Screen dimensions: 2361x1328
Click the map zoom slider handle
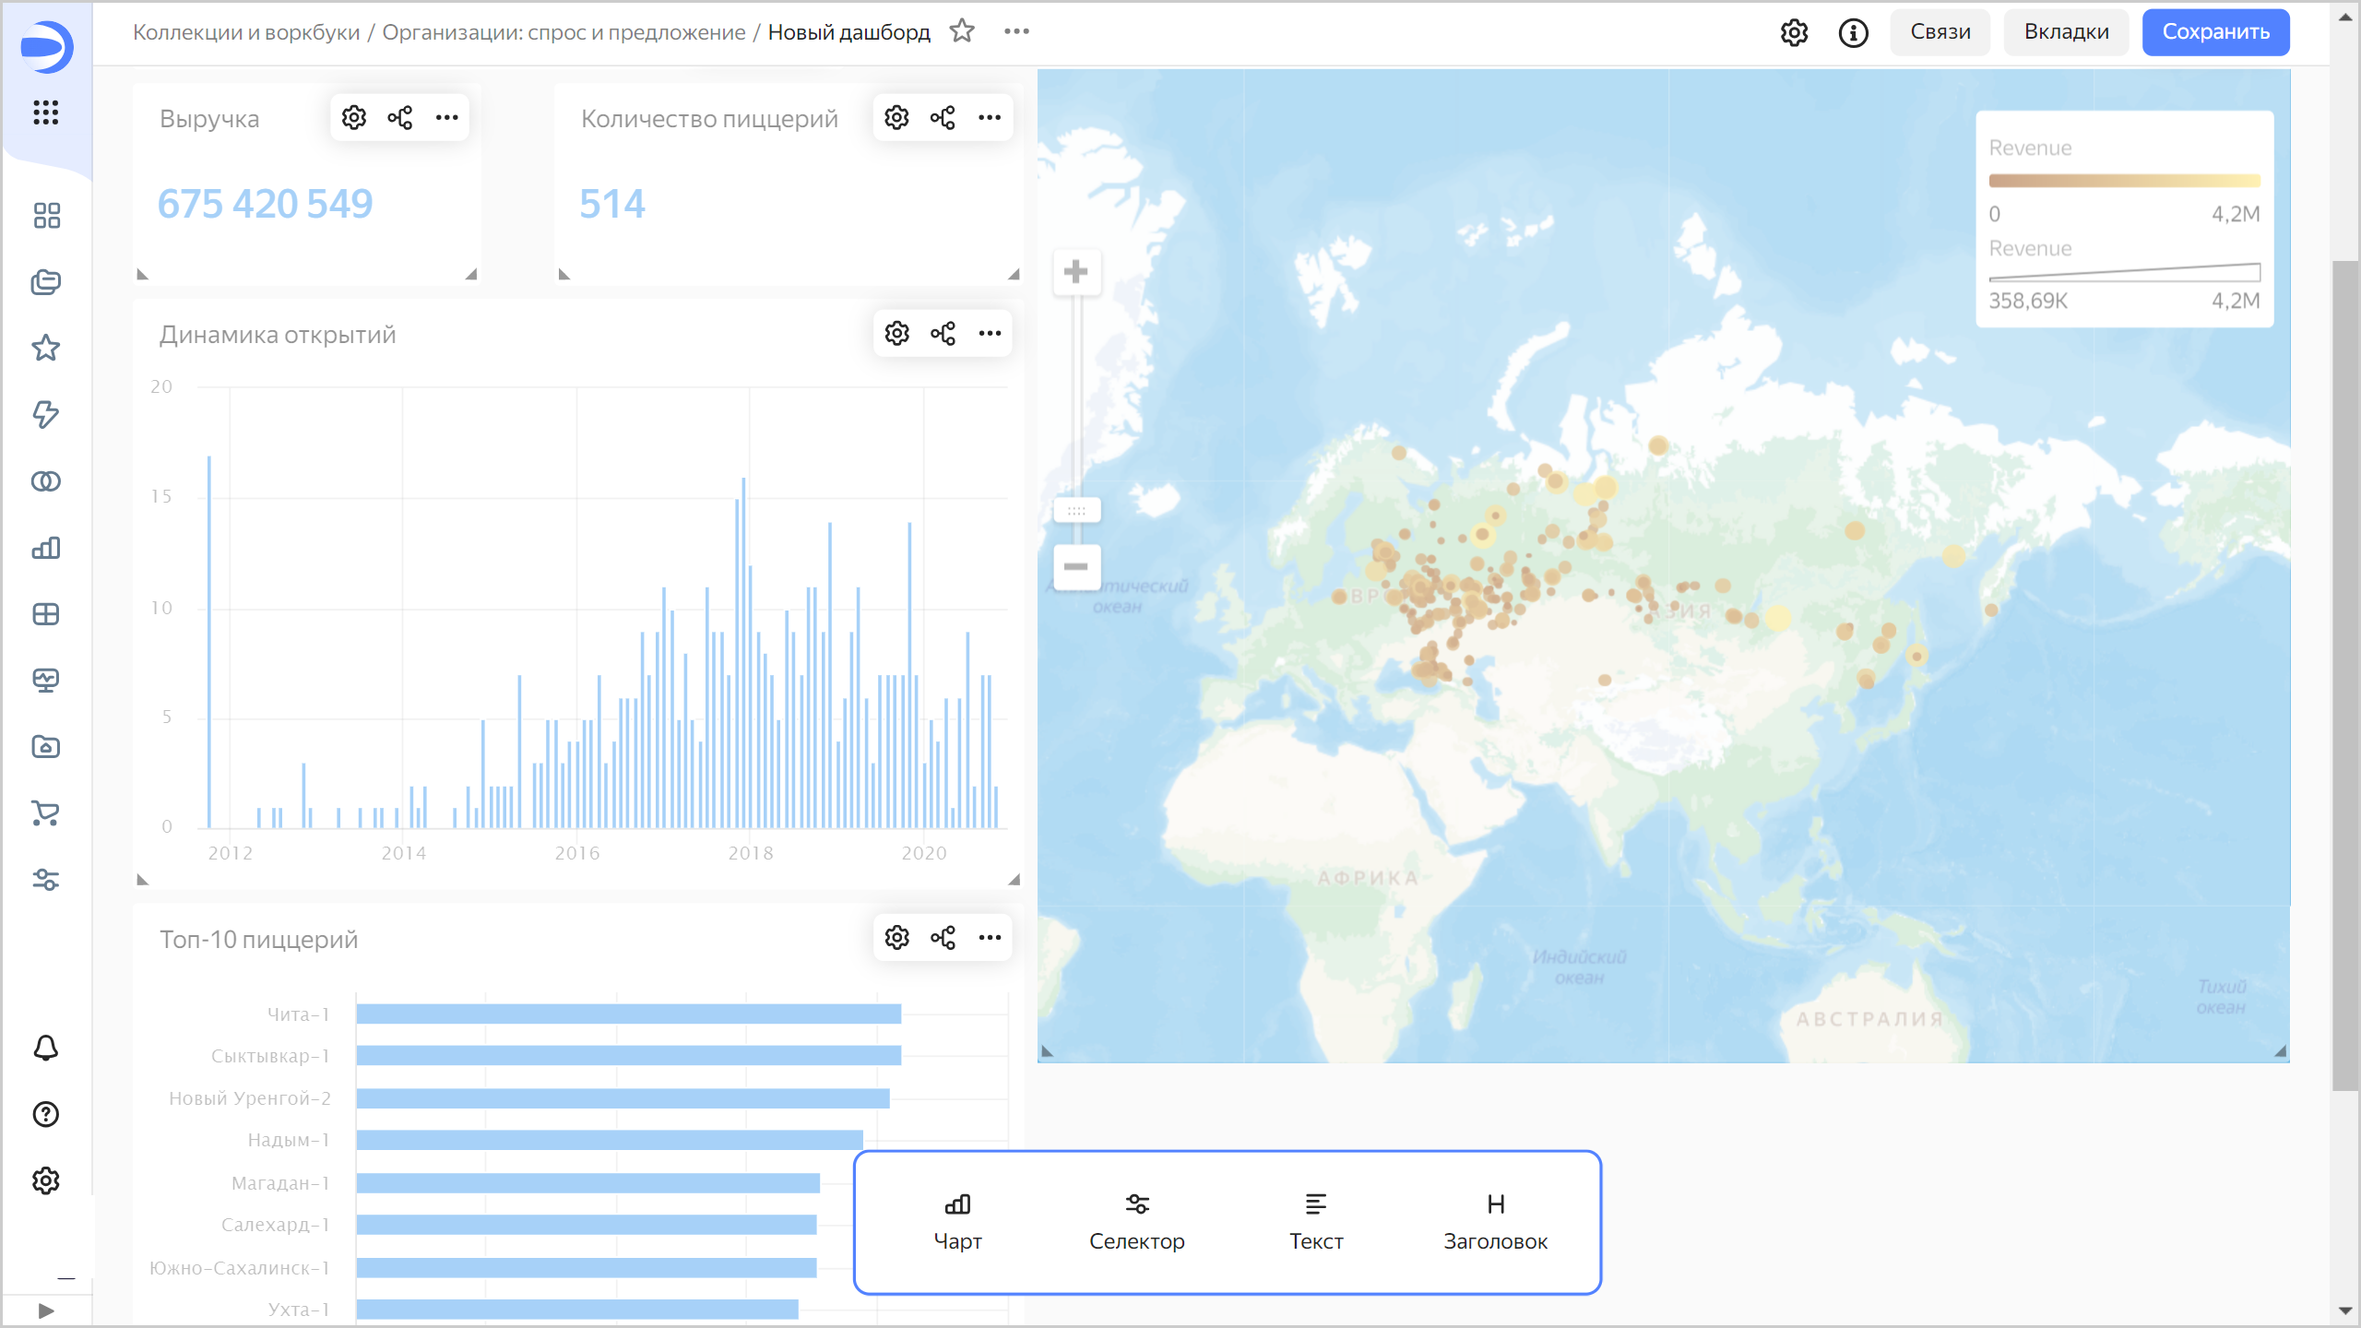(1076, 510)
